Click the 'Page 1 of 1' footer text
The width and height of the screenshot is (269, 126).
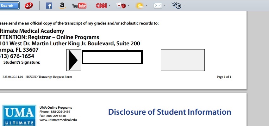[224, 77]
